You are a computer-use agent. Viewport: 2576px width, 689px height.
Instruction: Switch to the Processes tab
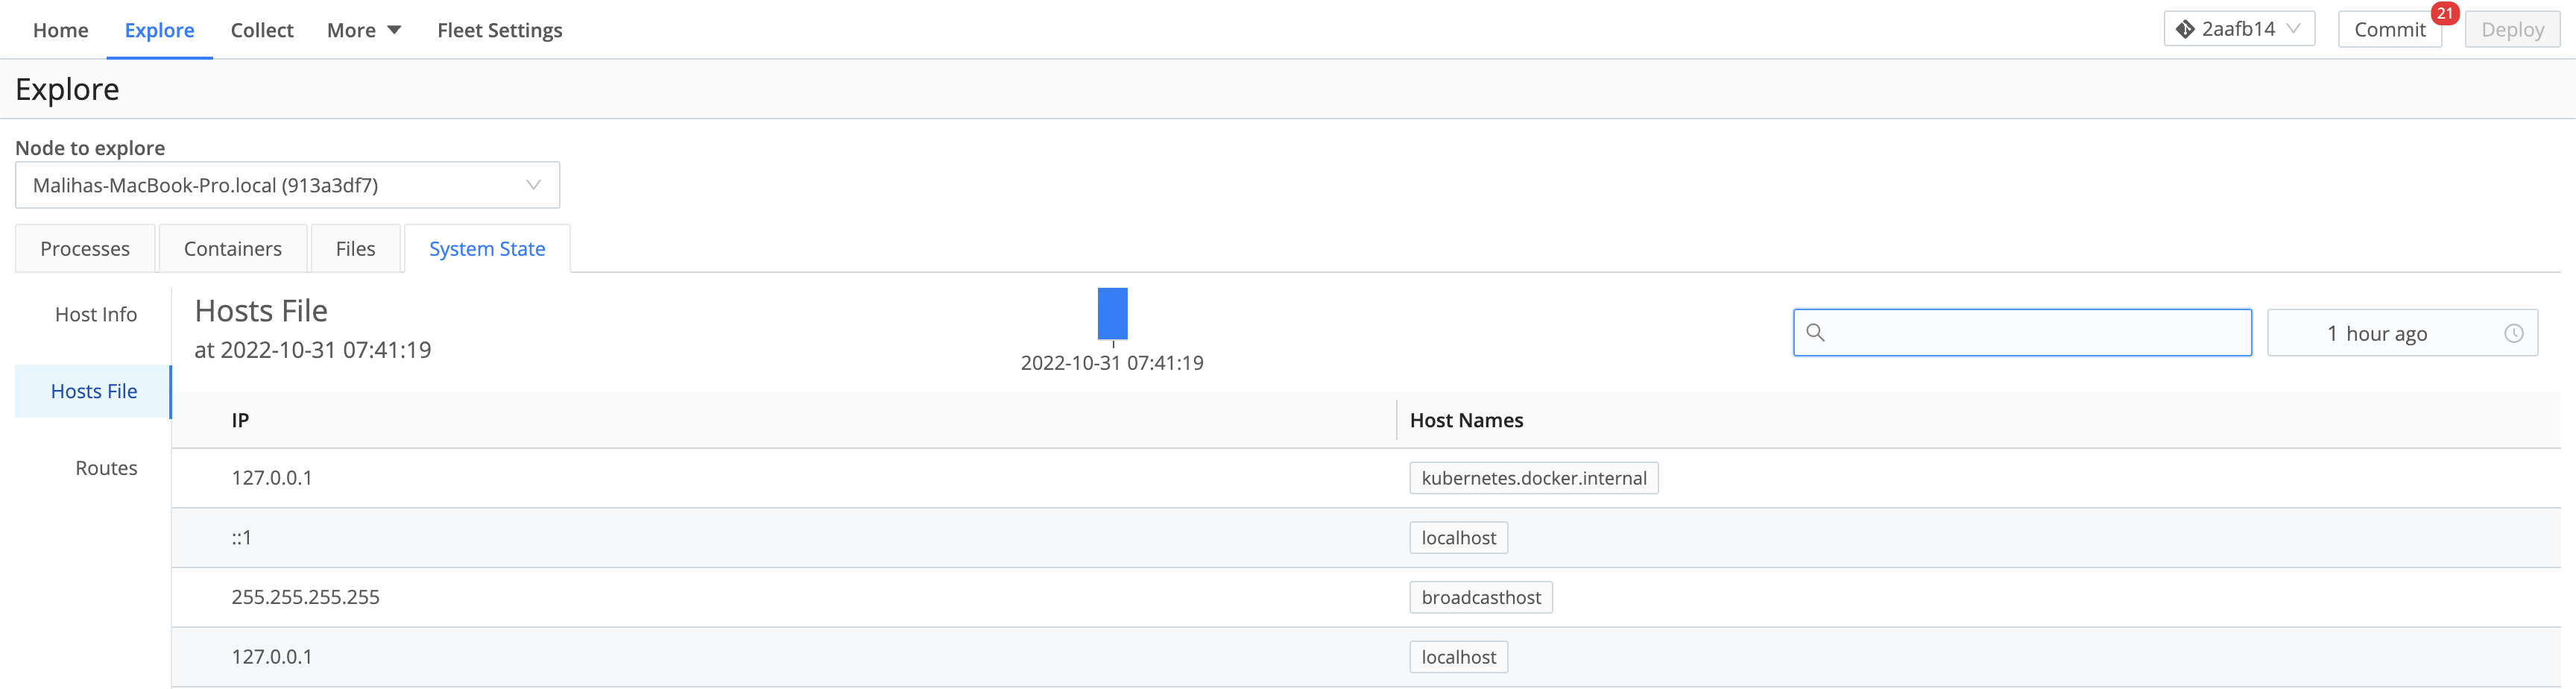click(x=84, y=248)
